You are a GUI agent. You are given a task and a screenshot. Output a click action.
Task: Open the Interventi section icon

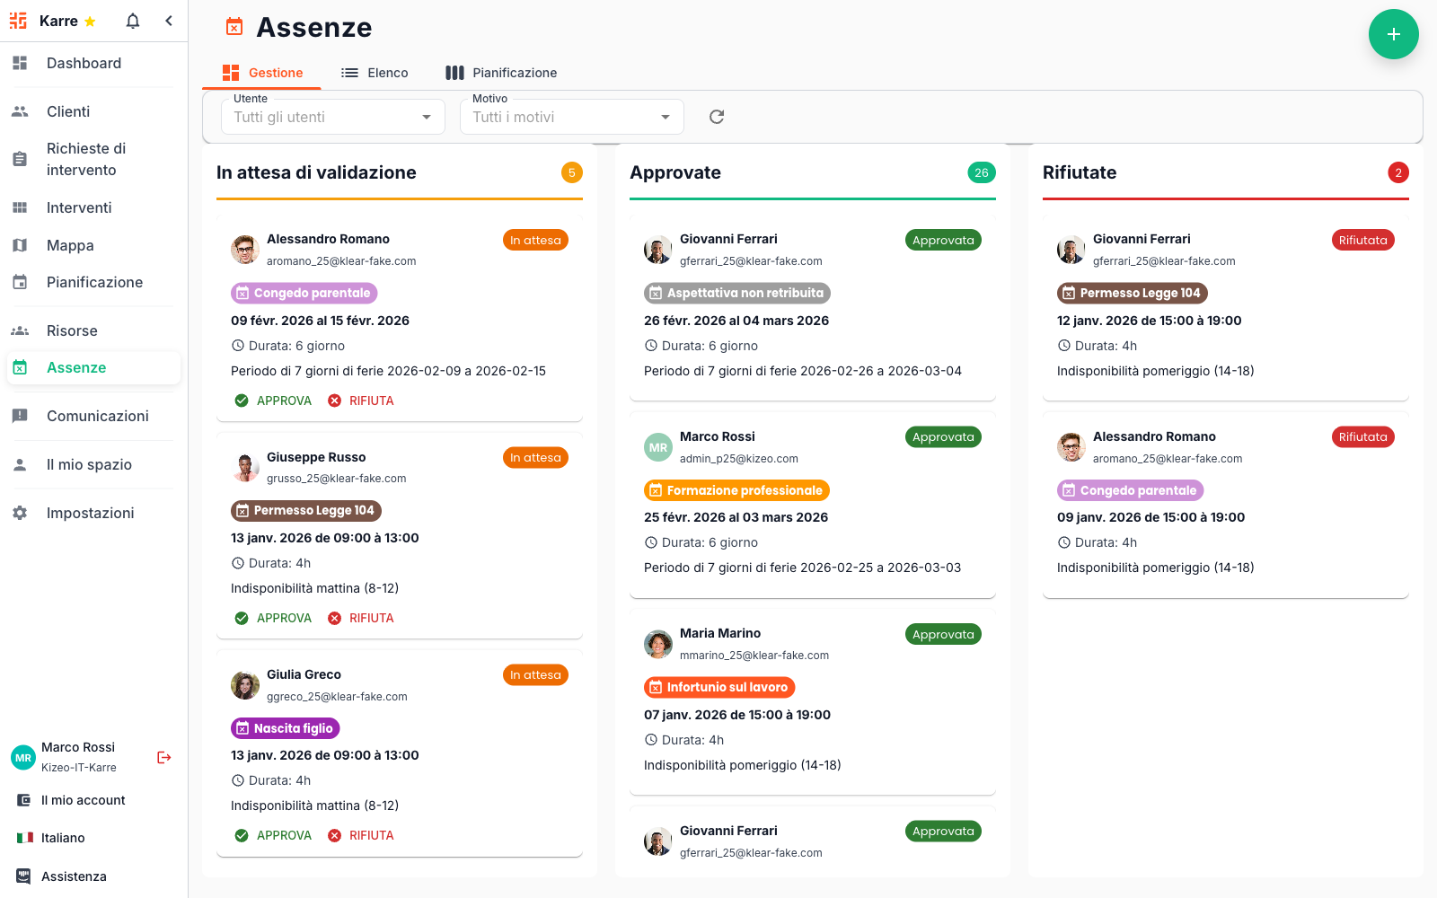[x=20, y=207]
